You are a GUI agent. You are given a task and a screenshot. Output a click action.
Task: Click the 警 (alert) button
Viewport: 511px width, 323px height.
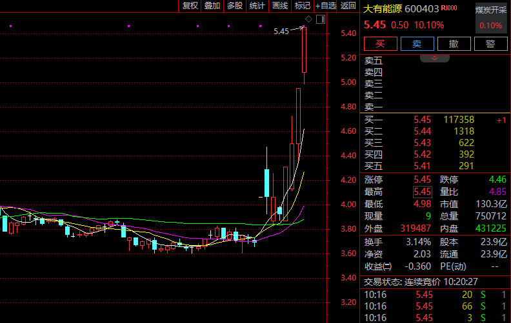coord(490,44)
